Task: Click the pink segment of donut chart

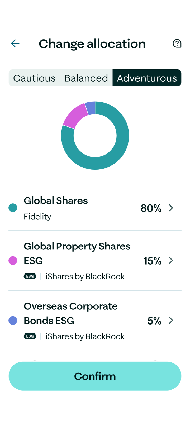Action: point(75,116)
